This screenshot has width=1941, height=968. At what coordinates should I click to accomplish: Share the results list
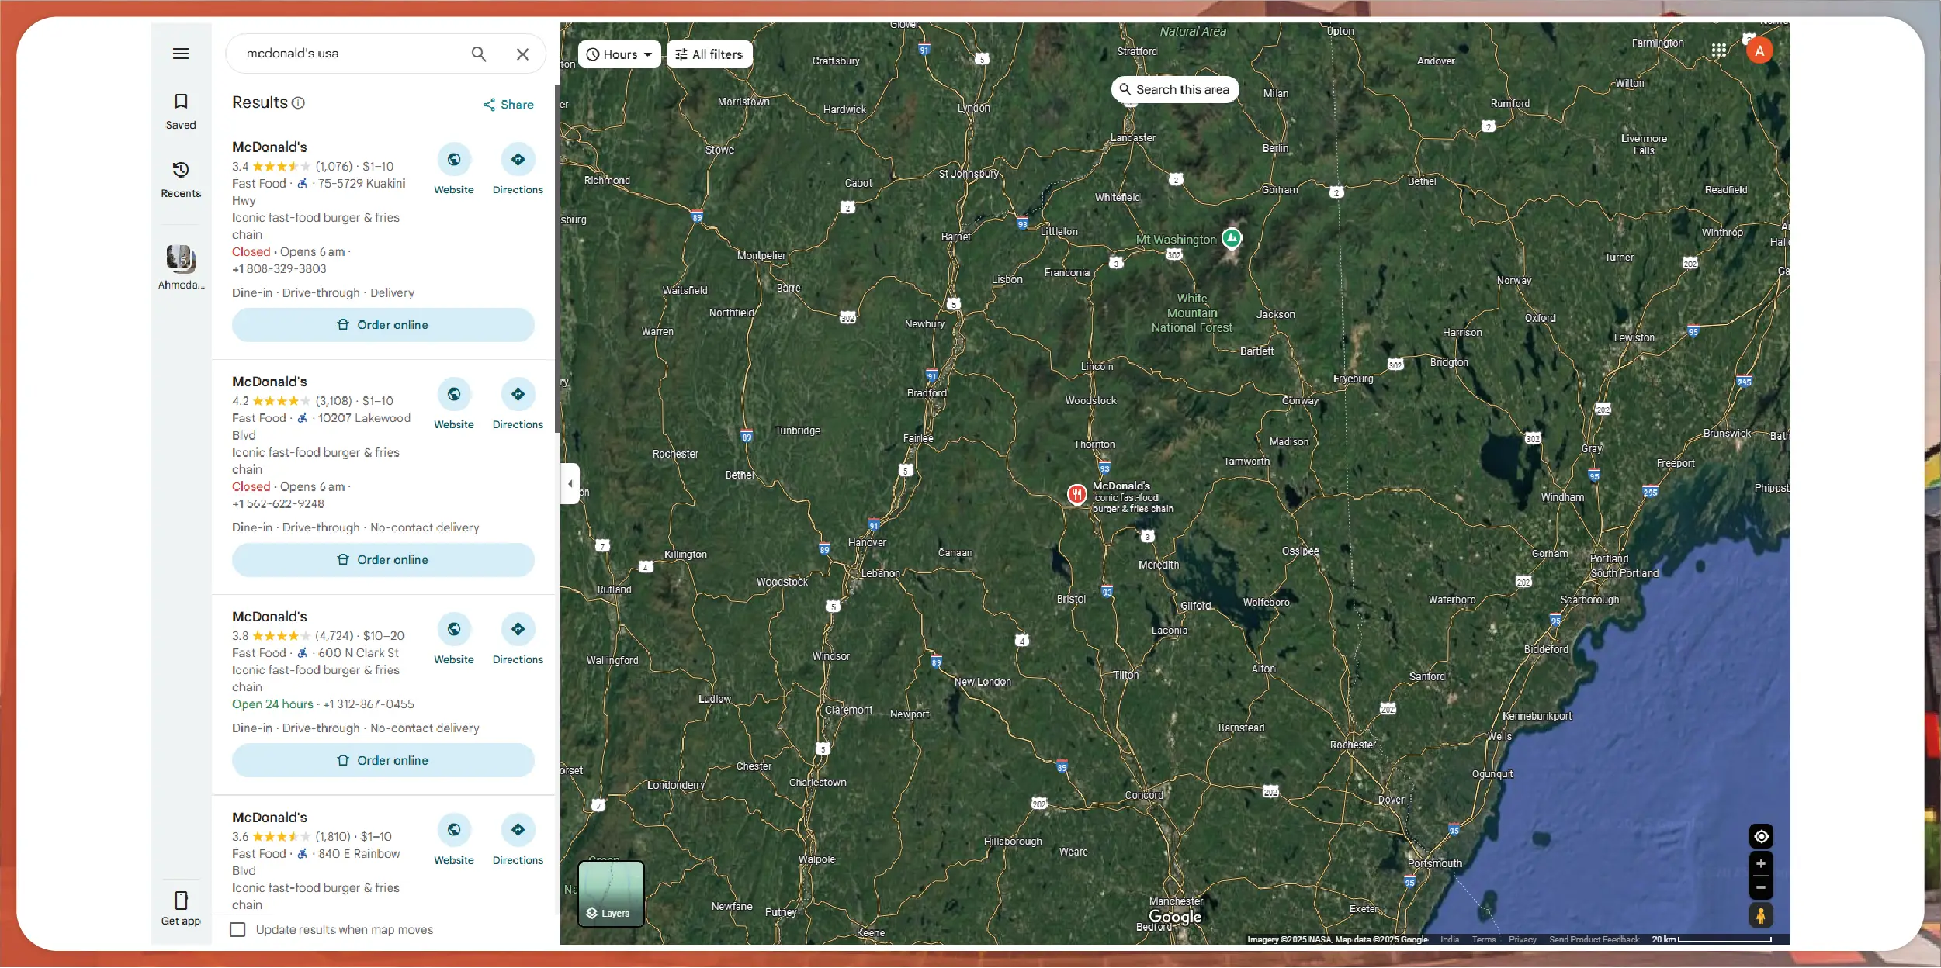(x=508, y=105)
